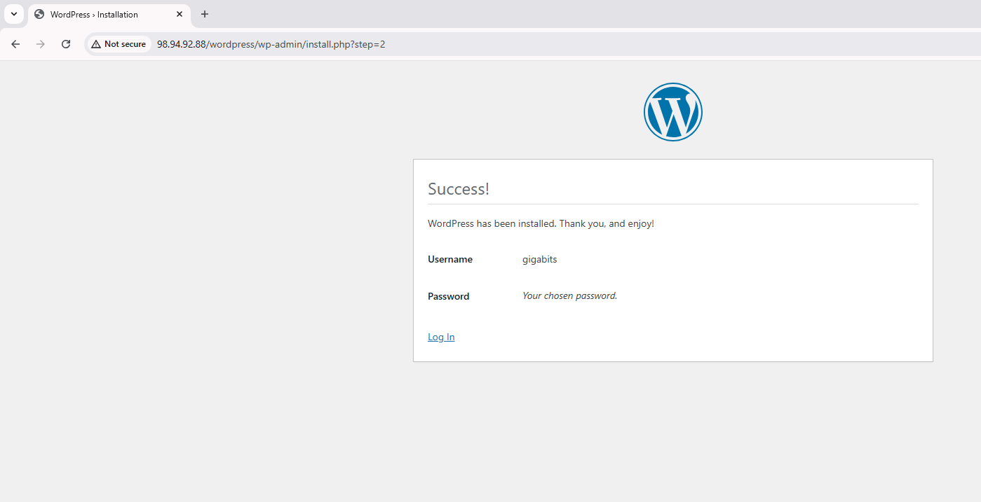
Task: Click the Success! heading
Action: 459,189
